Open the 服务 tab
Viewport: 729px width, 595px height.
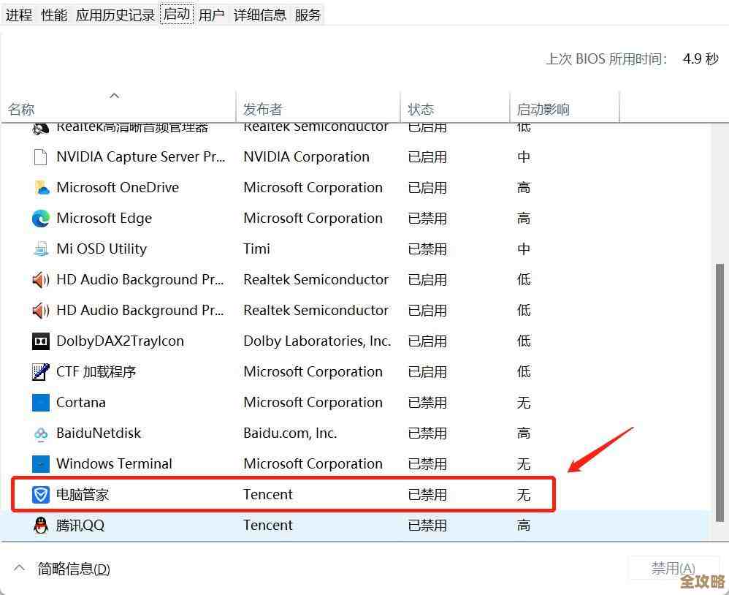(307, 14)
